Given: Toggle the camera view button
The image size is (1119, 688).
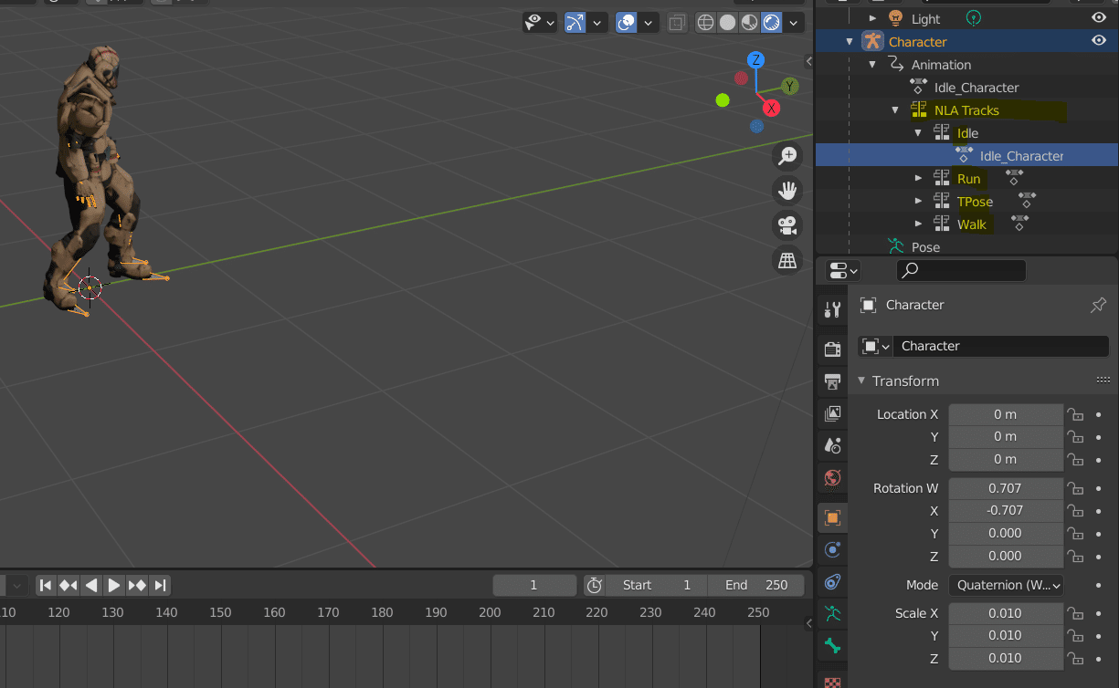Looking at the screenshot, I should [786, 225].
